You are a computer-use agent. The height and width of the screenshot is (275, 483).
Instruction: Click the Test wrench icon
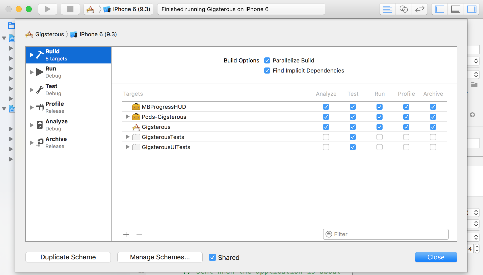tap(40, 90)
